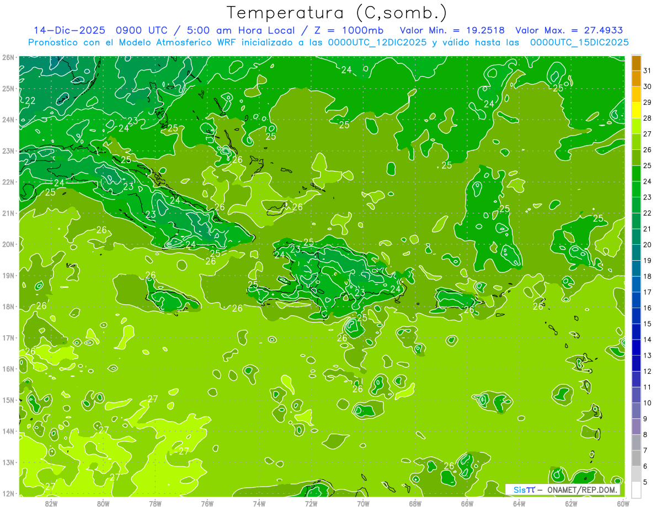Click the color bar segment between 28 and 29
This screenshot has width=662, height=511.
[x=636, y=110]
